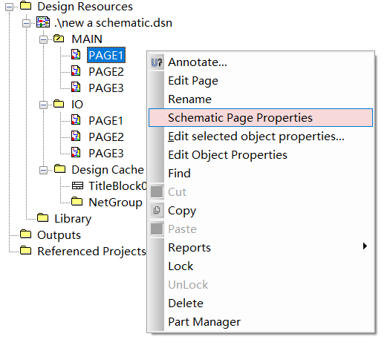Click page icon of IO PAGE3
The image size is (390, 348).
(x=76, y=153)
